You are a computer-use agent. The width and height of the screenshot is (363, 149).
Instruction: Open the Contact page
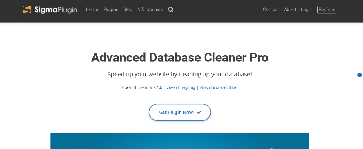[x=271, y=9]
